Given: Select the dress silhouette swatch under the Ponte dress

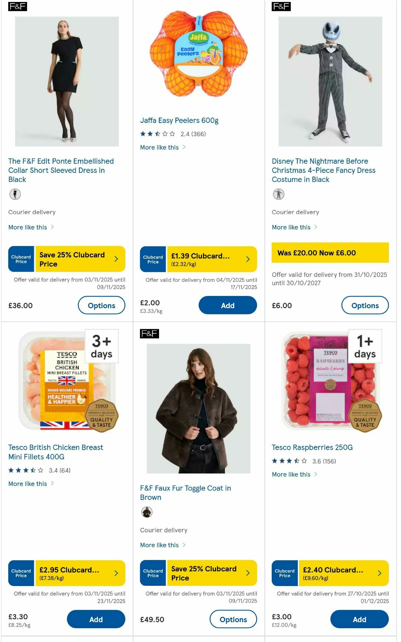Looking at the screenshot, I should click(15, 194).
